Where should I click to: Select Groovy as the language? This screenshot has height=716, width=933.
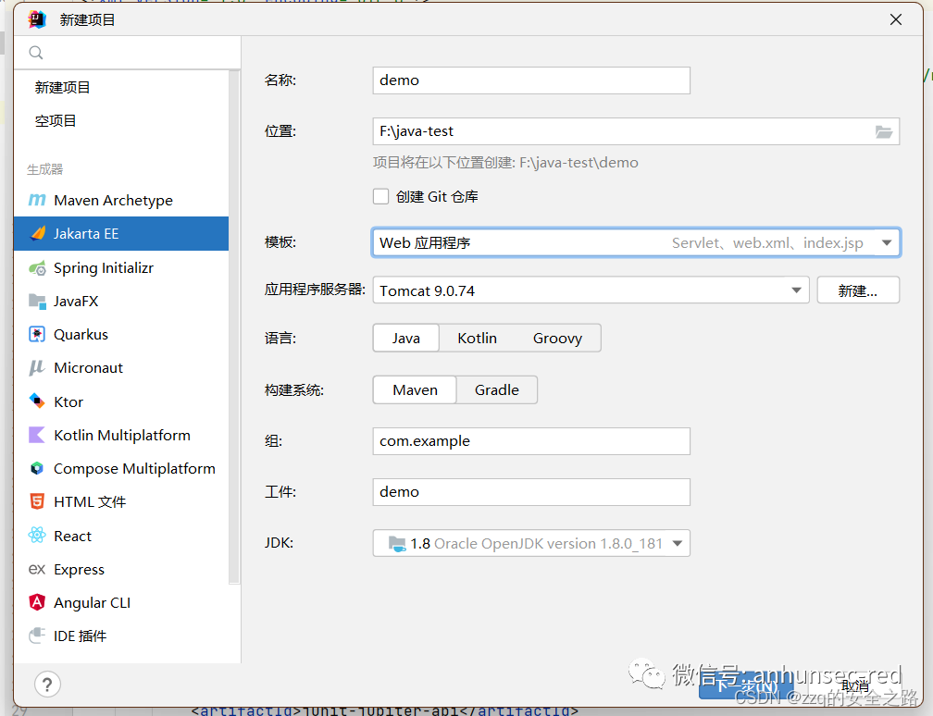click(x=557, y=338)
